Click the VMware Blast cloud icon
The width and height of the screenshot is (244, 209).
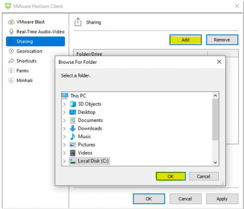[x=11, y=22]
